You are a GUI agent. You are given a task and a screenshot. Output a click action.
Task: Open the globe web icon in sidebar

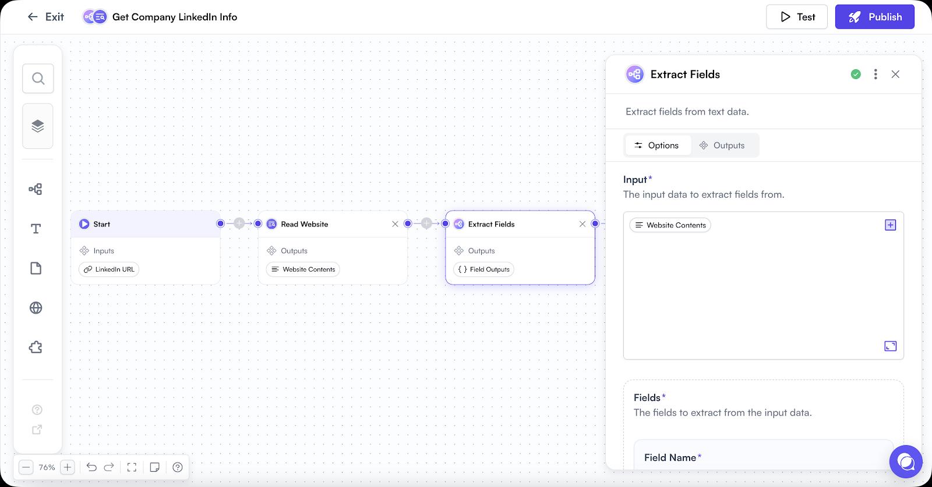(x=36, y=308)
